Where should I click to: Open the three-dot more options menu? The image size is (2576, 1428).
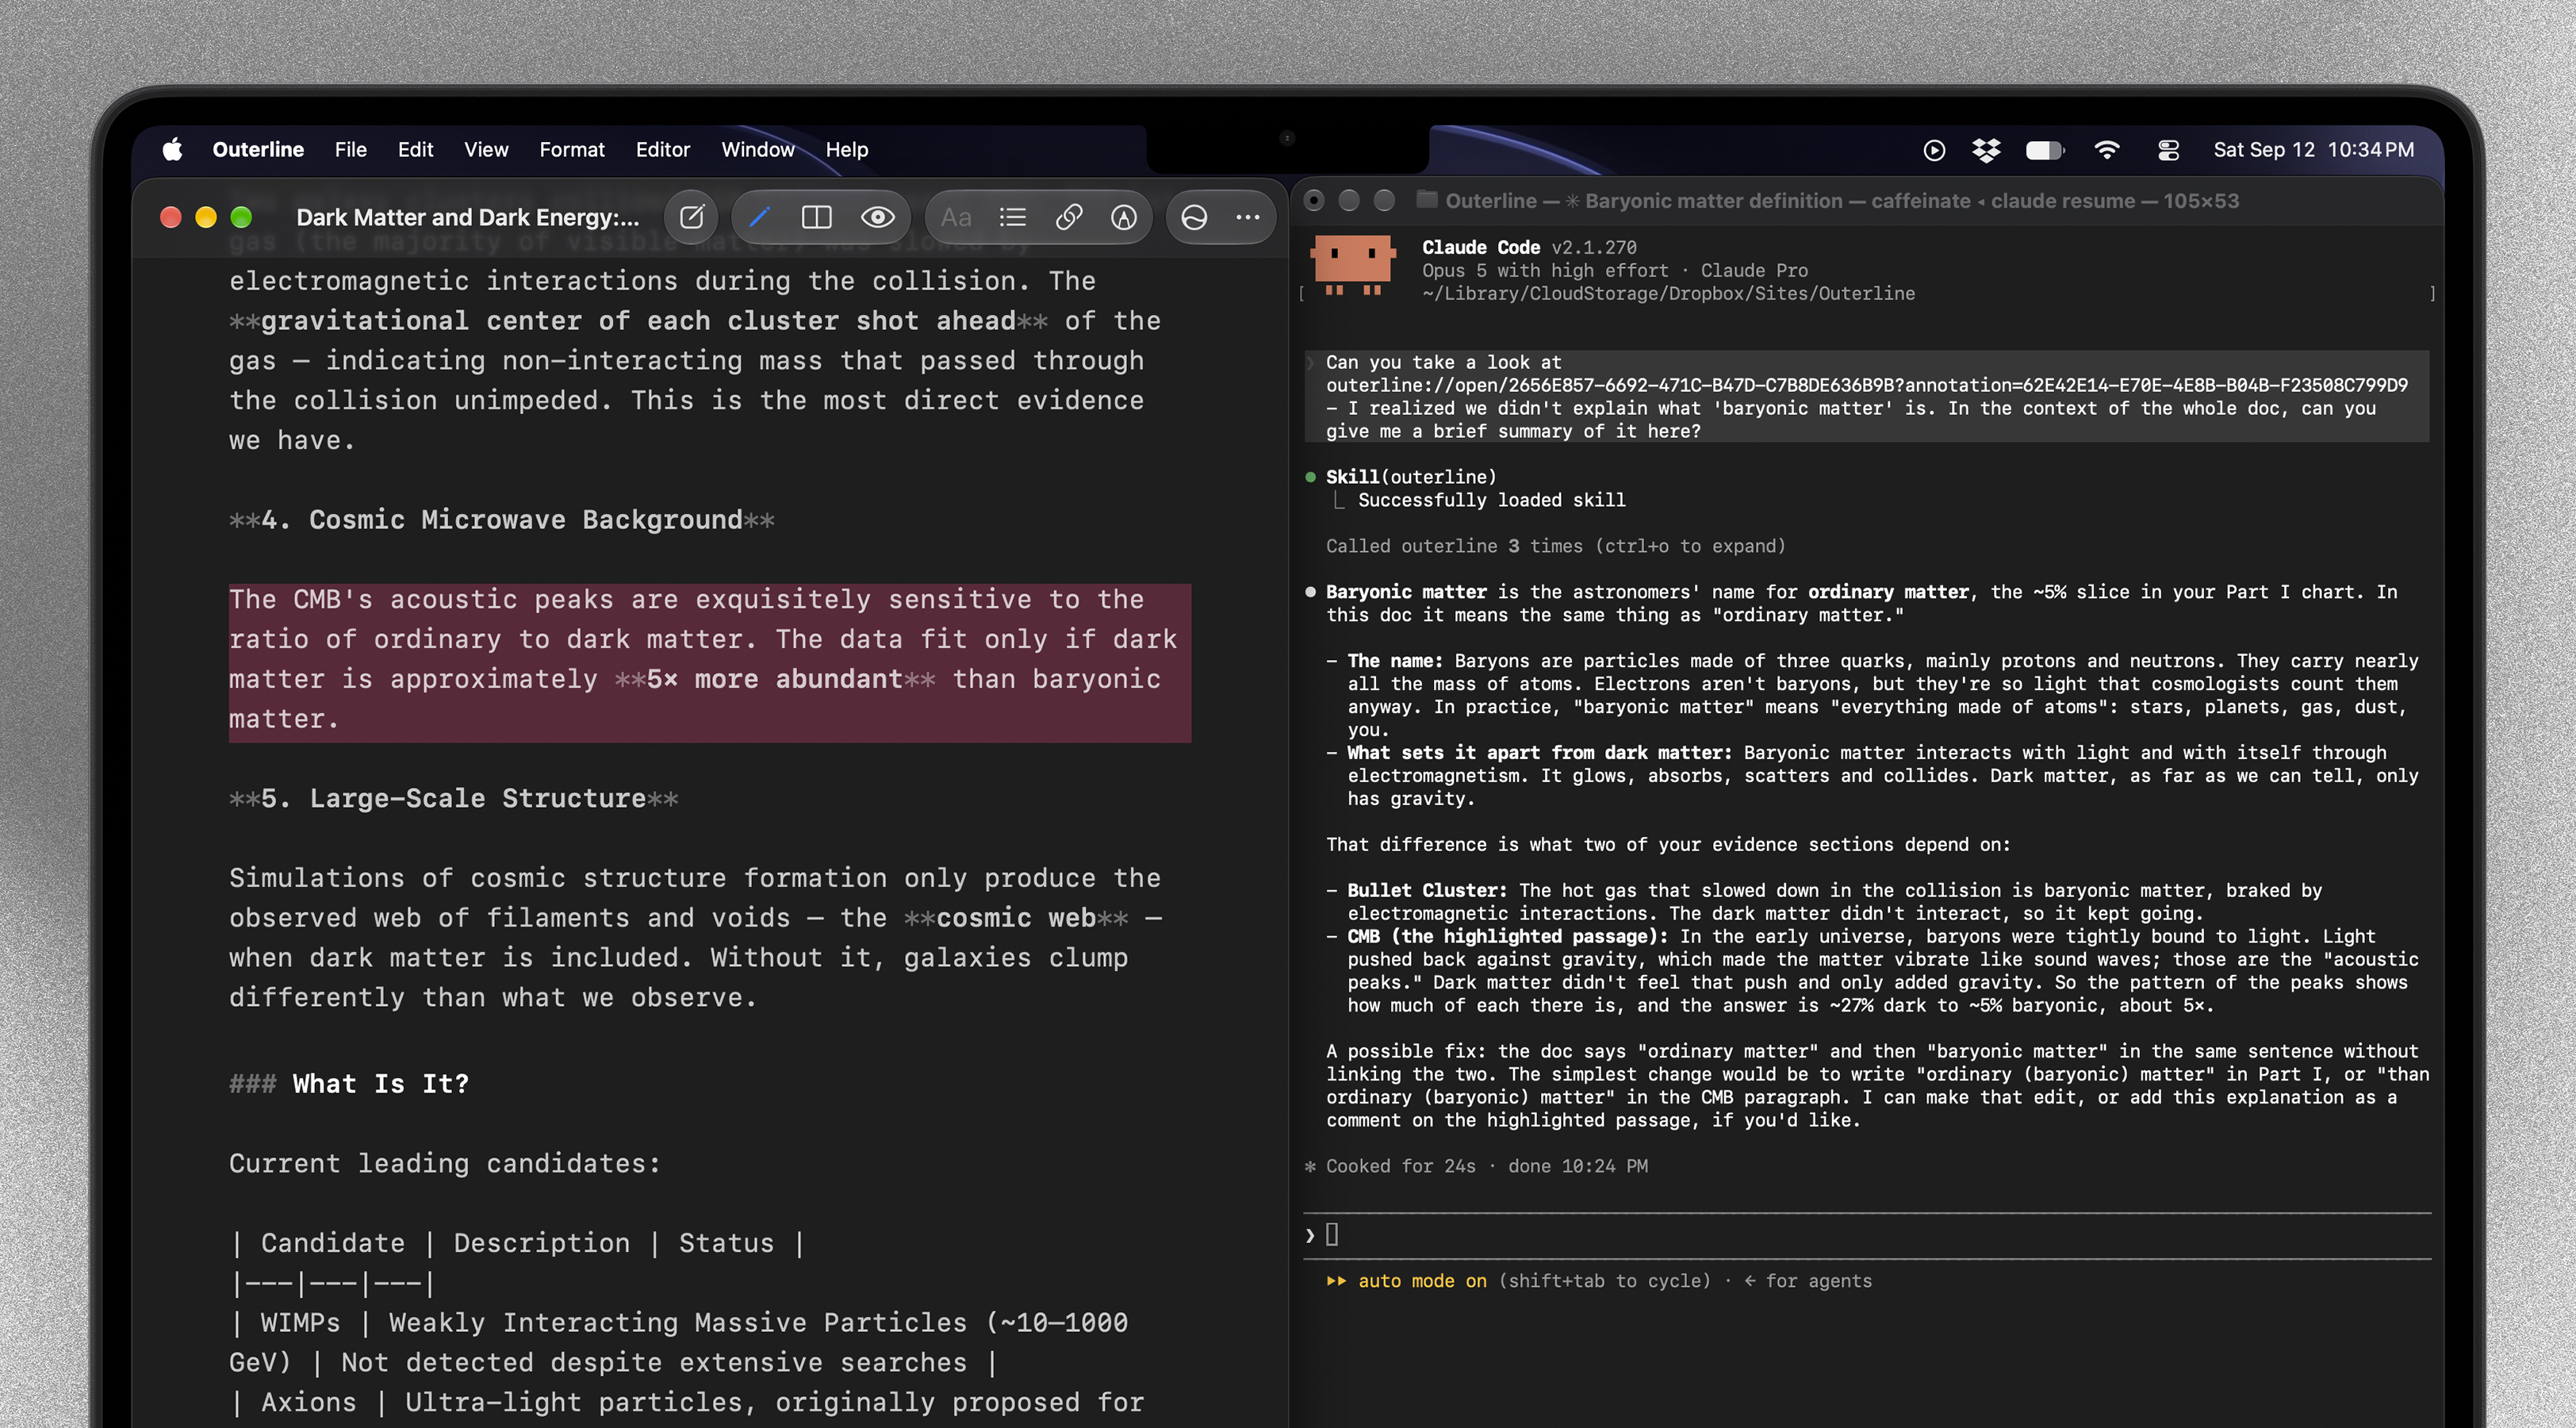pos(1248,217)
